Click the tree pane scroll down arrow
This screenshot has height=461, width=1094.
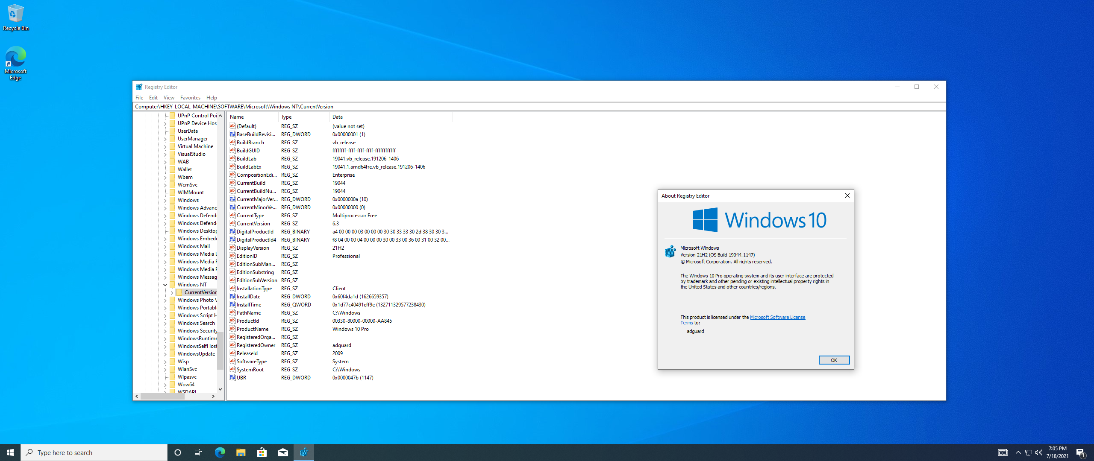point(220,389)
